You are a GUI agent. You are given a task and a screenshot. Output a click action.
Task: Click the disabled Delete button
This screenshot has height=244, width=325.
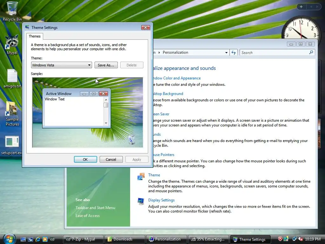132,65
